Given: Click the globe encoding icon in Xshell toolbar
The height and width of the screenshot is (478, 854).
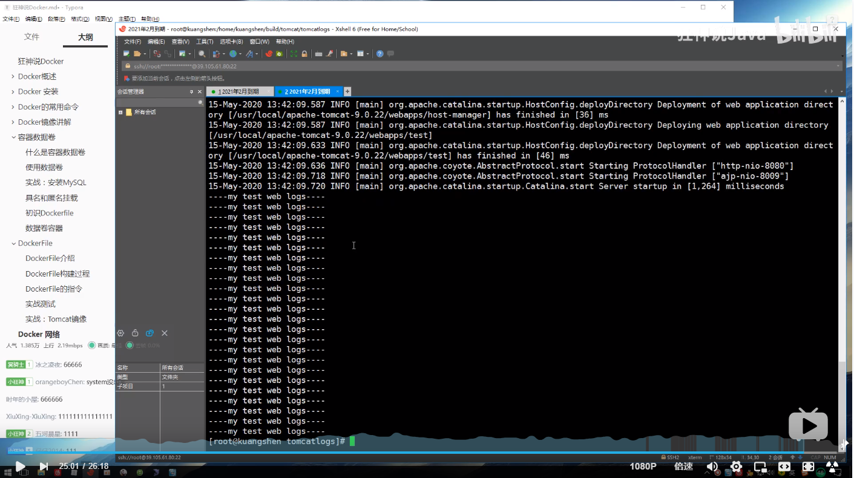Looking at the screenshot, I should tap(233, 54).
